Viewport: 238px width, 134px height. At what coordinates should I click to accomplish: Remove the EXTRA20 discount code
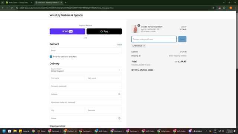click(144, 46)
